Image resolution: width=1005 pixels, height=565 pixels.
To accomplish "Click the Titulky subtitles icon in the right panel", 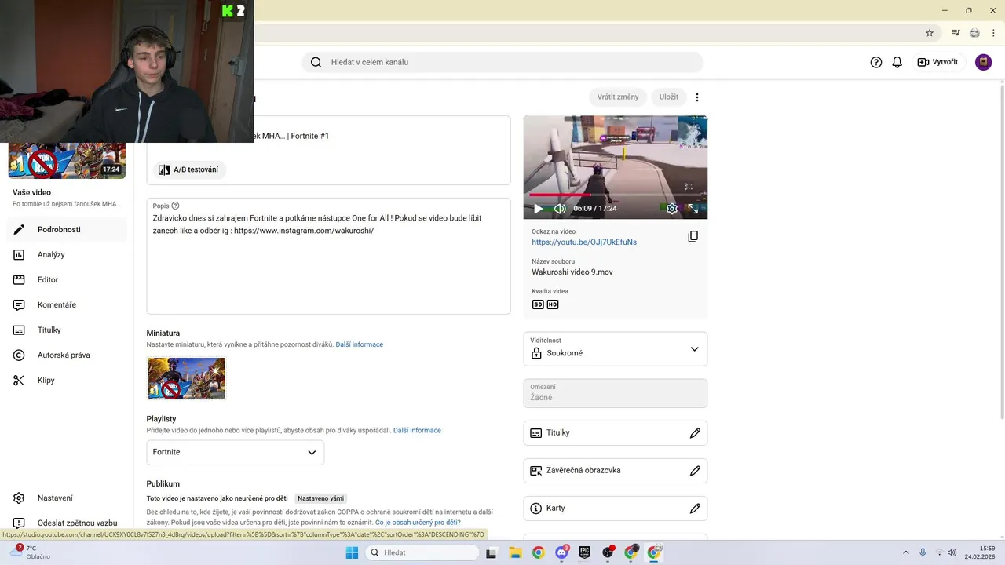I will click(536, 433).
